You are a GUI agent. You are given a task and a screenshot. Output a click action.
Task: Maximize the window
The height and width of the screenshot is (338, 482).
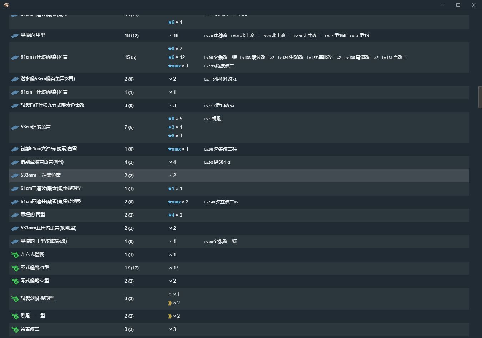click(458, 5)
